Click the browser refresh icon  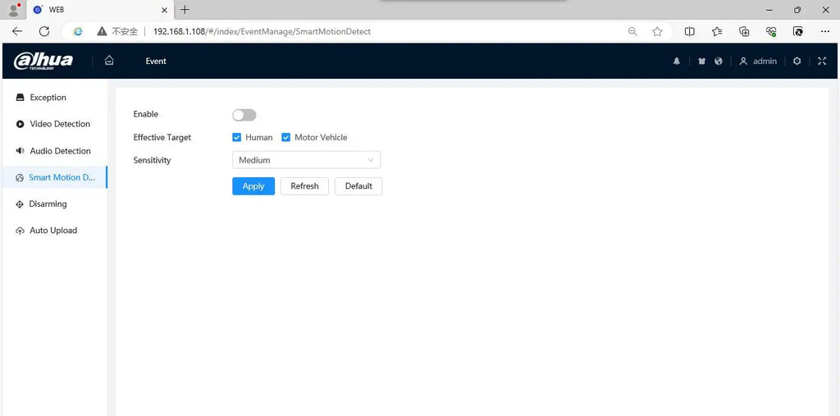[x=44, y=31]
